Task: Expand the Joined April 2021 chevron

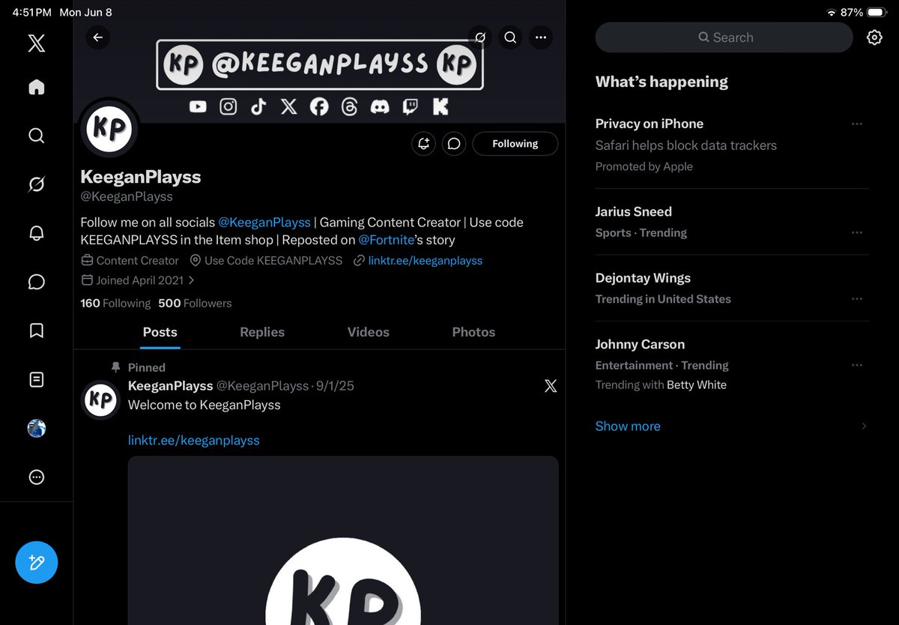Action: tap(192, 280)
